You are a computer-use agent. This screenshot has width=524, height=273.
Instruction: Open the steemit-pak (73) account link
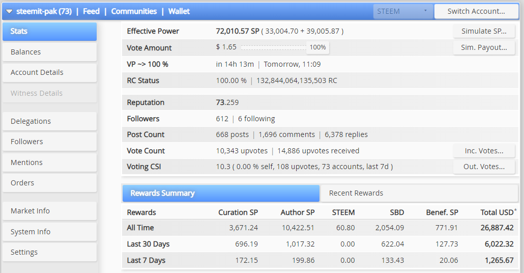coord(44,11)
